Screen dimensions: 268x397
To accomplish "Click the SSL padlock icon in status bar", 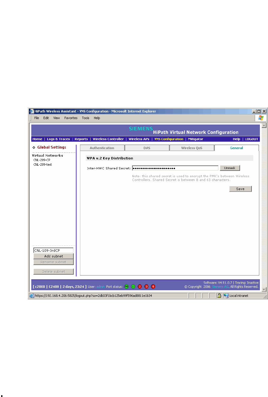I will [220, 296].
